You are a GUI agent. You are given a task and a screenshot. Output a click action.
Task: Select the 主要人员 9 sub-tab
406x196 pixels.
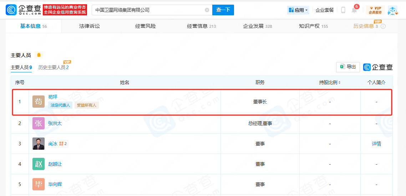(x=21, y=67)
